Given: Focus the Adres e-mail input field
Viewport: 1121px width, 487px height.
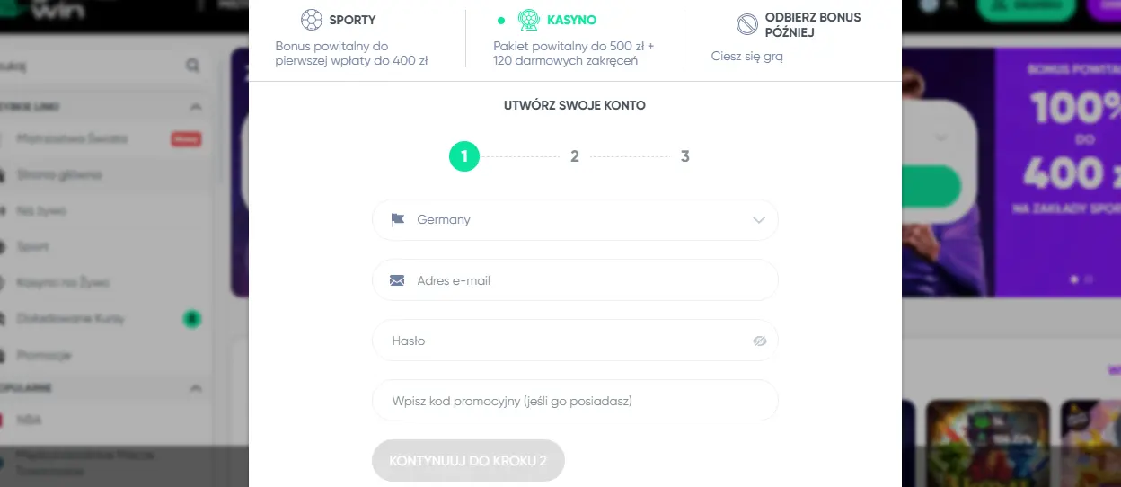Looking at the screenshot, I should 575,280.
